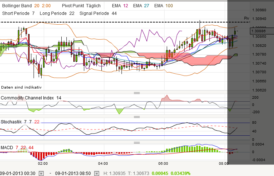Screen dimensions: 274x176
Task: Click Stochastik axis level 80
Action: (x=254, y=123)
